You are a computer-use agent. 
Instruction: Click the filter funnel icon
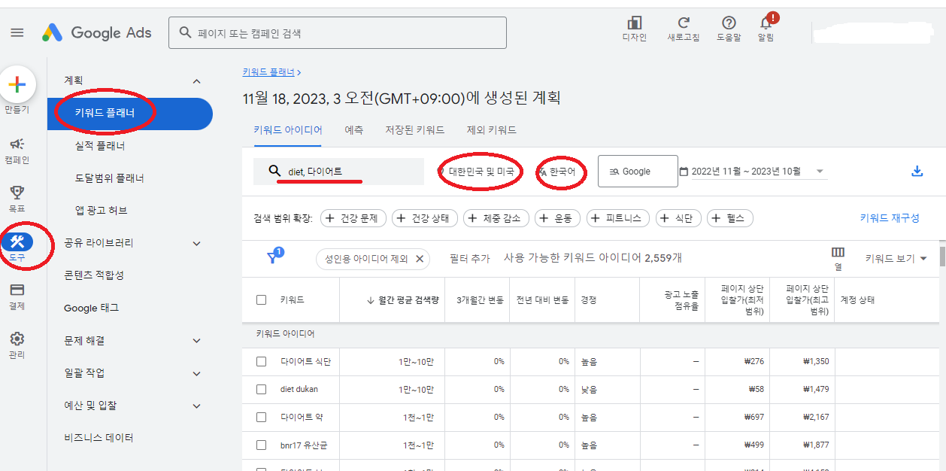(274, 257)
